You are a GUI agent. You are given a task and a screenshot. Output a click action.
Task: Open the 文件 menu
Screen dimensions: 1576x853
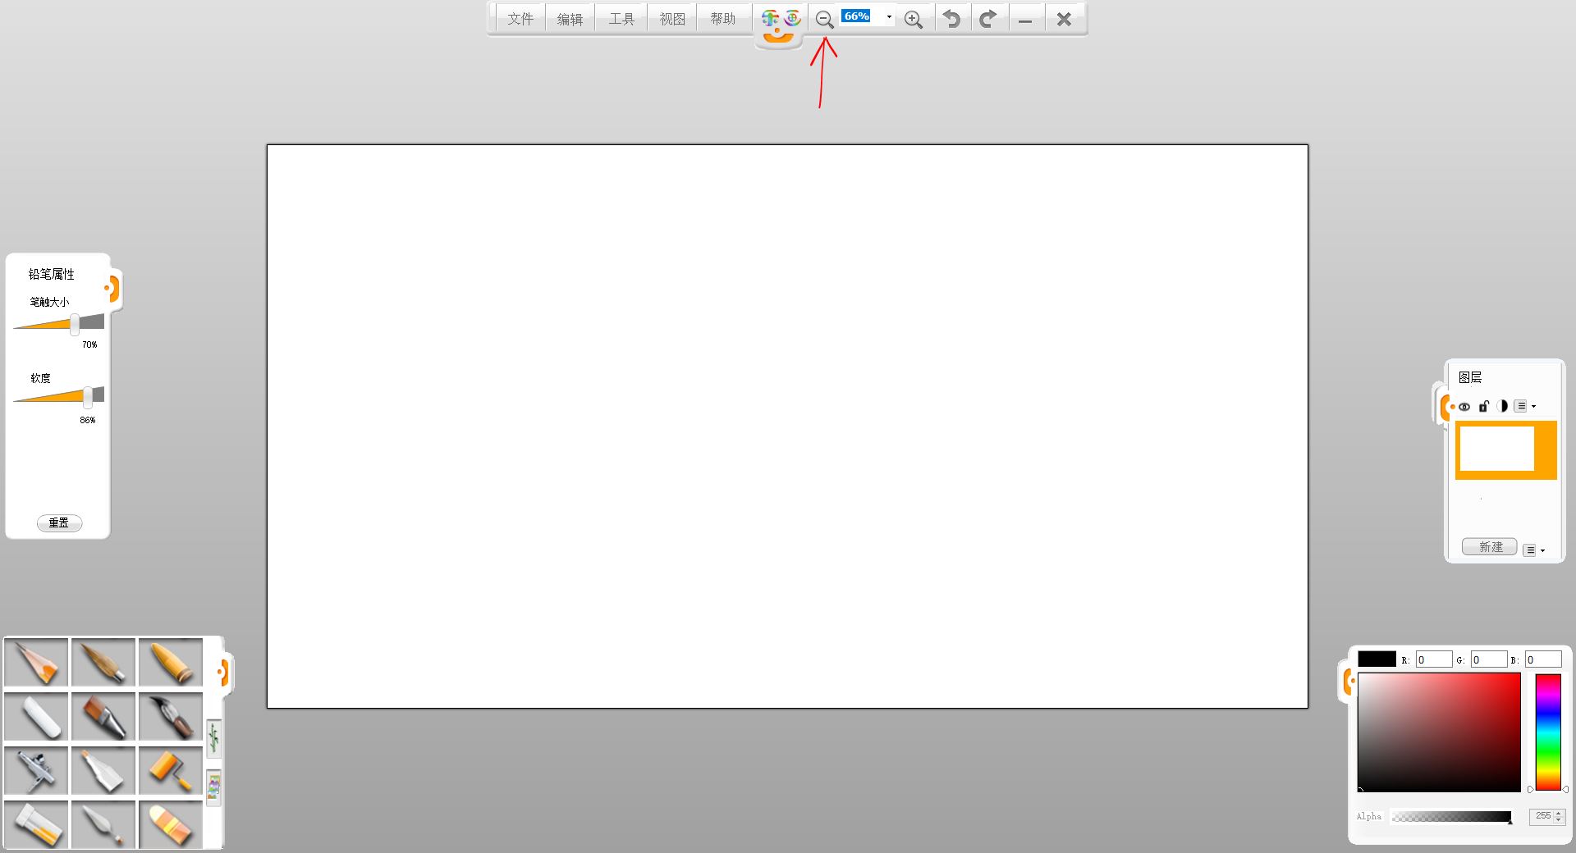[x=520, y=19]
